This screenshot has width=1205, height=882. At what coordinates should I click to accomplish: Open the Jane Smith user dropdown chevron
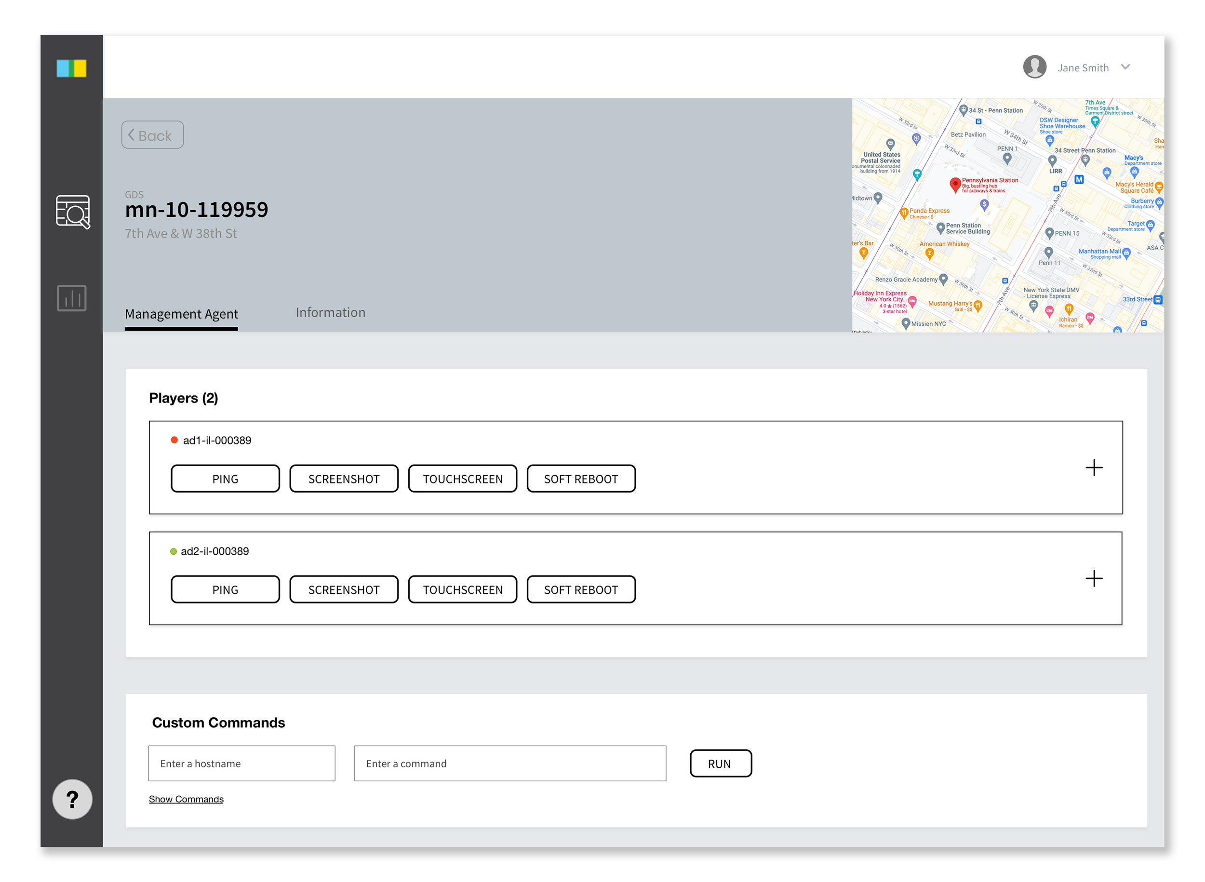coord(1125,67)
